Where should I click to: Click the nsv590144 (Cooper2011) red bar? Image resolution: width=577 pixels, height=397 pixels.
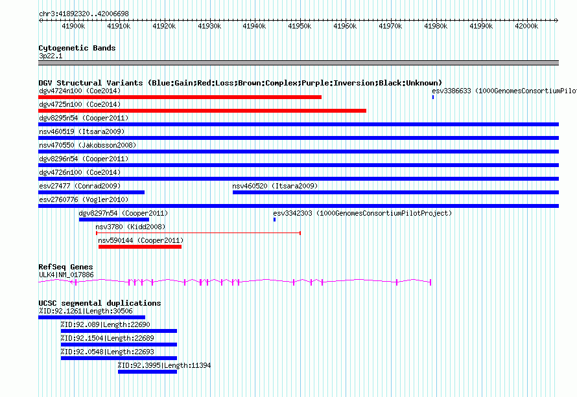tap(140, 247)
